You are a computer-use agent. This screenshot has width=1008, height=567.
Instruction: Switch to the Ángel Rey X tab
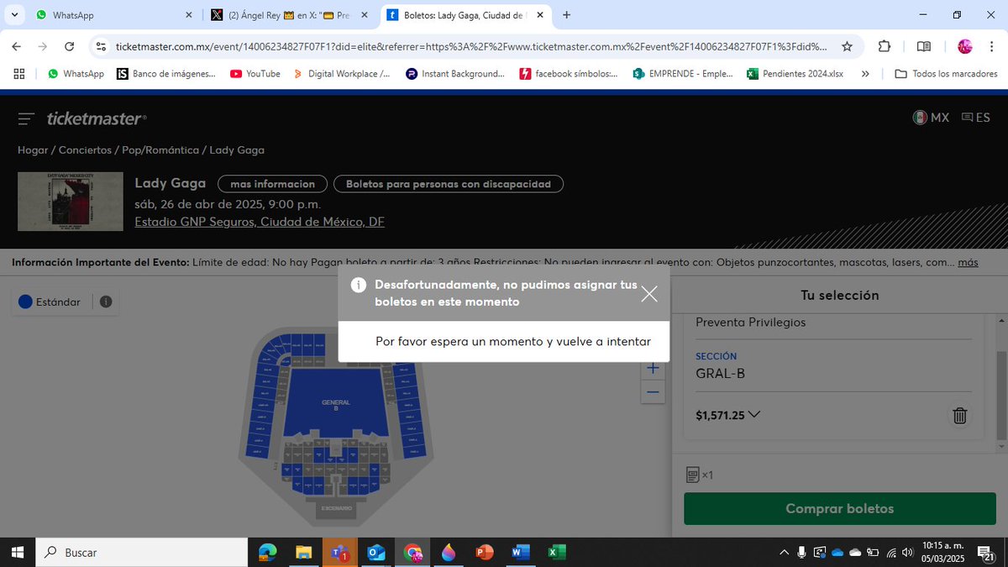click(x=291, y=15)
